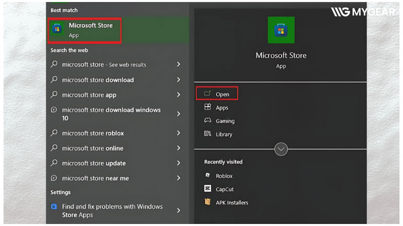This screenshot has width=403, height=226.
Task: Expand 'microsoft store - See web results' arrow
Action: 179,64
